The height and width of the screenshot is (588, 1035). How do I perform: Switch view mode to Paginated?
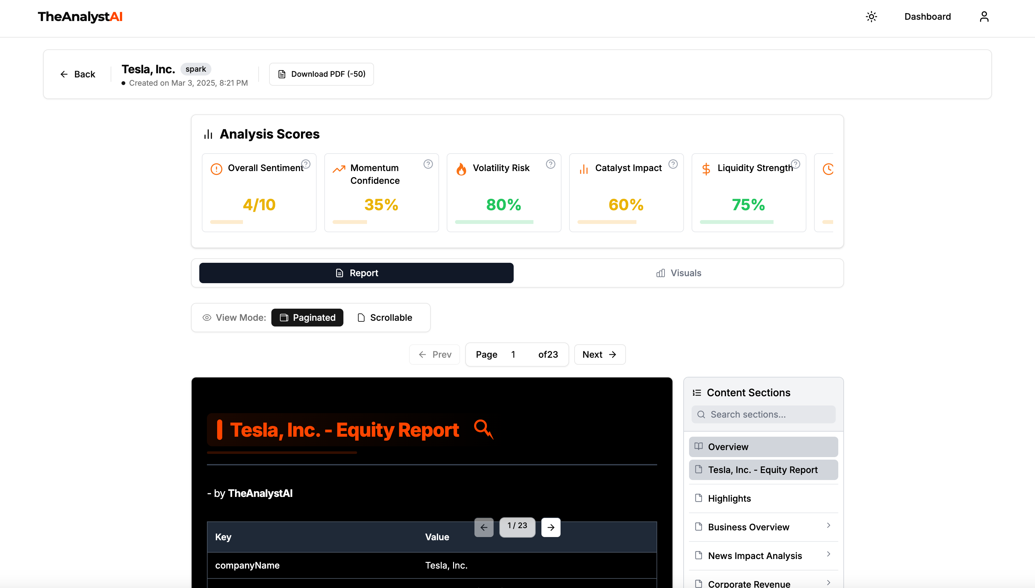pos(307,318)
